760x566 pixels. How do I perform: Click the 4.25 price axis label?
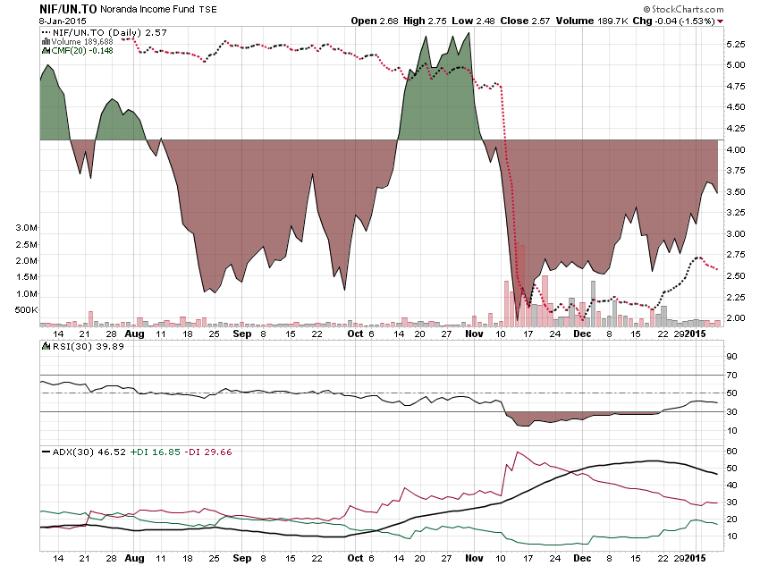[736, 129]
